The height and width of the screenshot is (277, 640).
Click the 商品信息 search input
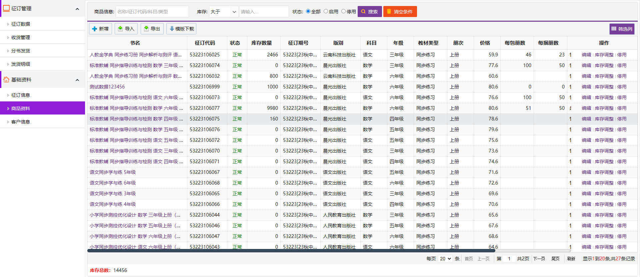(152, 12)
